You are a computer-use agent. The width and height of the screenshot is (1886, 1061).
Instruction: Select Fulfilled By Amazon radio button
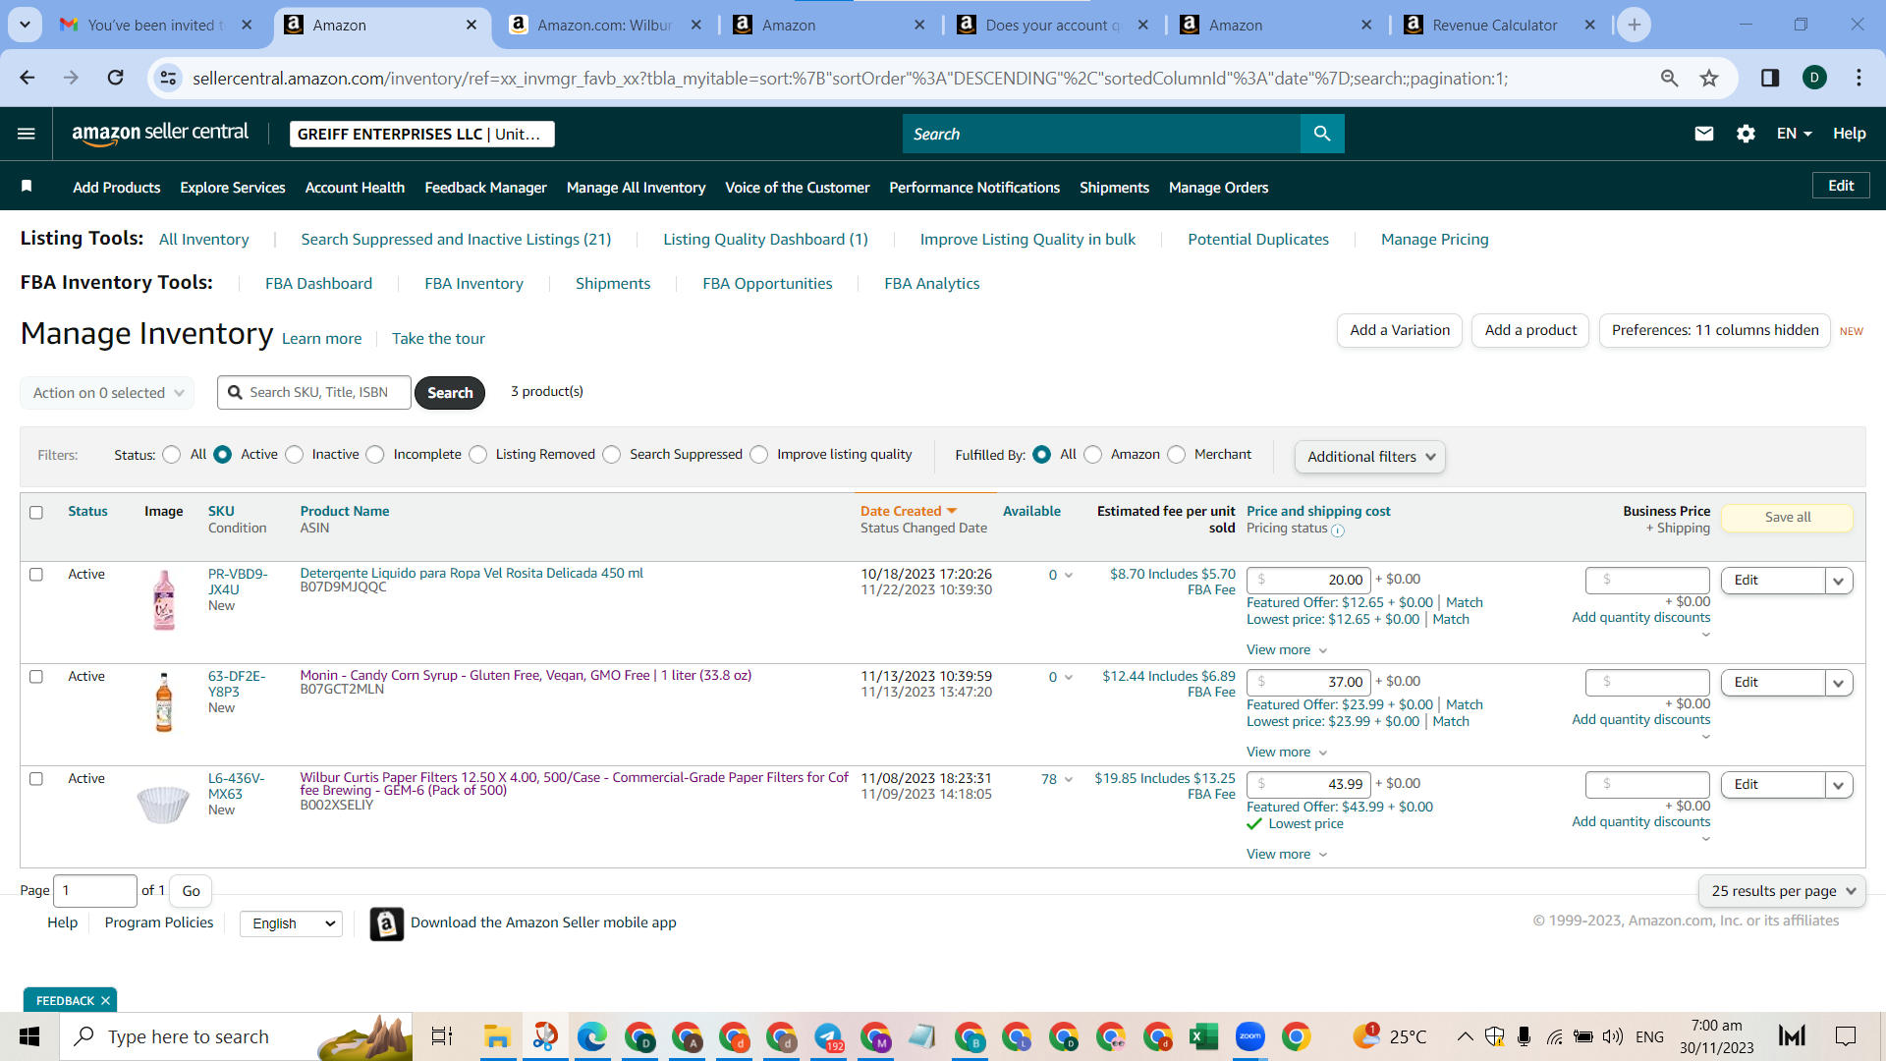click(x=1093, y=455)
